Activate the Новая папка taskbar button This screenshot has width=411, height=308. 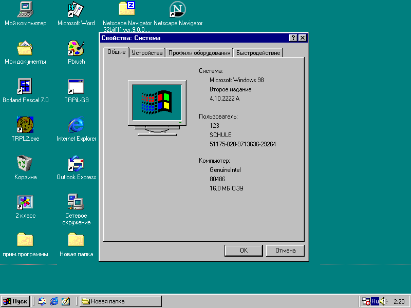tap(121, 301)
